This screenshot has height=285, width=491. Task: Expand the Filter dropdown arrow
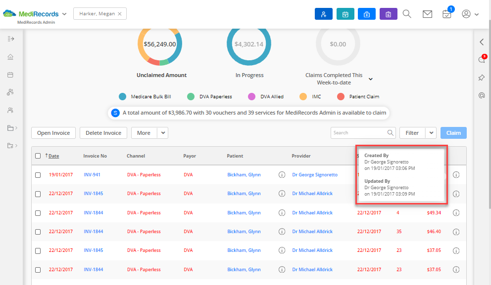[431, 133]
